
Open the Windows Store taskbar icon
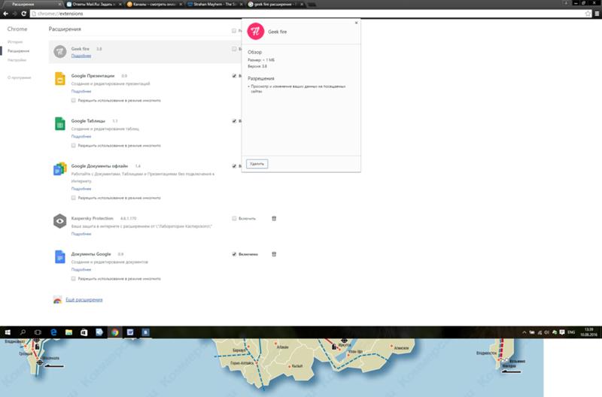pyautogui.click(x=84, y=332)
